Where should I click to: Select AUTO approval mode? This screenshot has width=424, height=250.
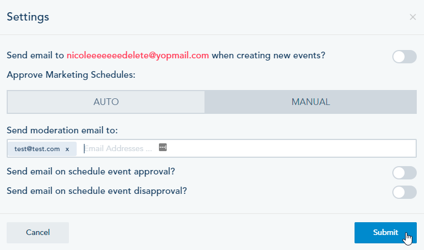click(106, 102)
